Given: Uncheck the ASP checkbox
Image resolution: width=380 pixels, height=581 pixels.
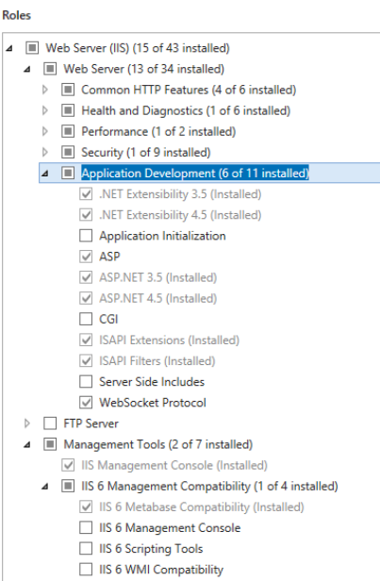Looking at the screenshot, I should point(86,257).
